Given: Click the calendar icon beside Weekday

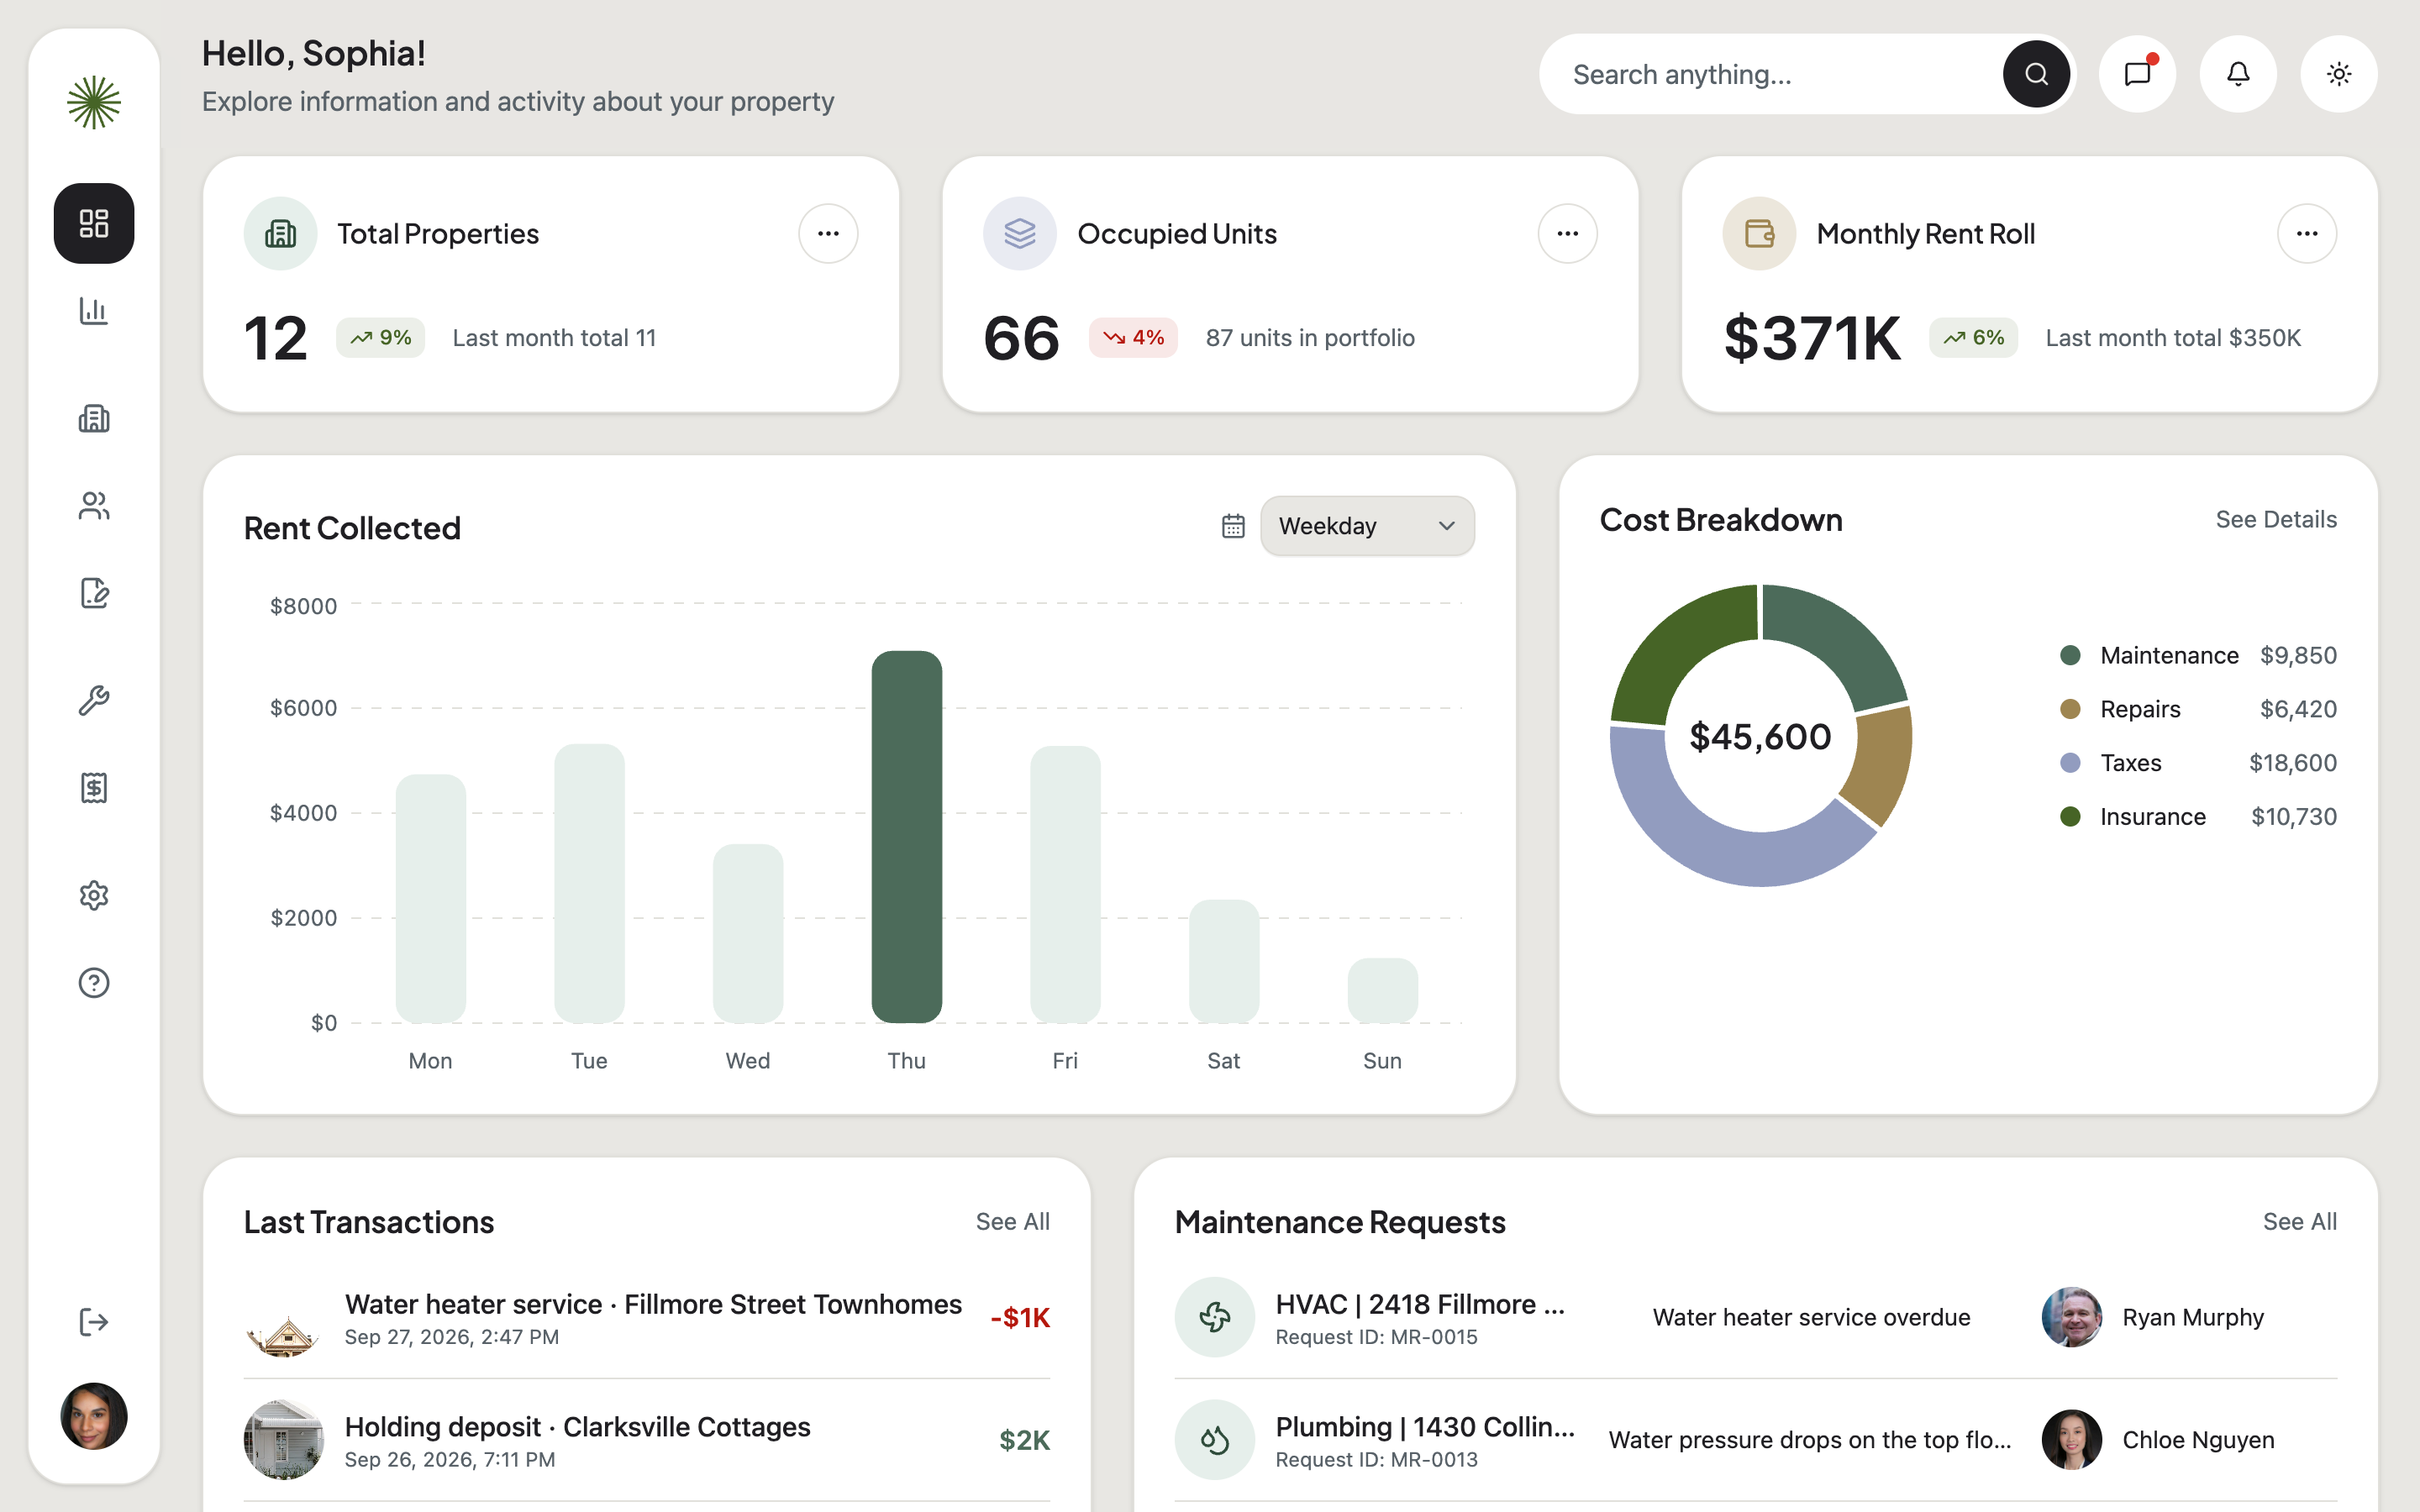Looking at the screenshot, I should [1233, 526].
